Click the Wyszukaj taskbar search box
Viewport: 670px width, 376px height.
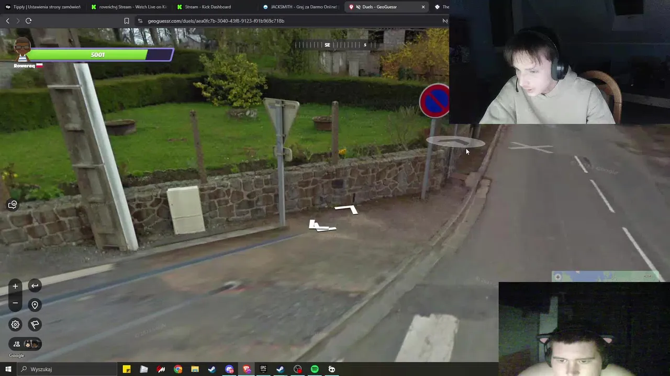point(68,369)
